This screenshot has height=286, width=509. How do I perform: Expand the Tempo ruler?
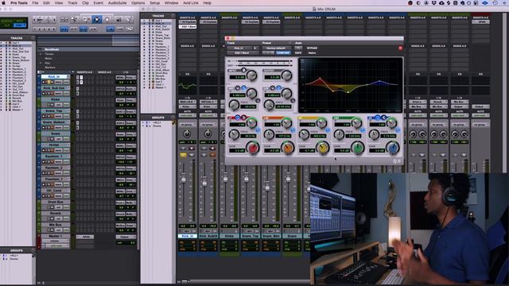[x=41, y=54]
